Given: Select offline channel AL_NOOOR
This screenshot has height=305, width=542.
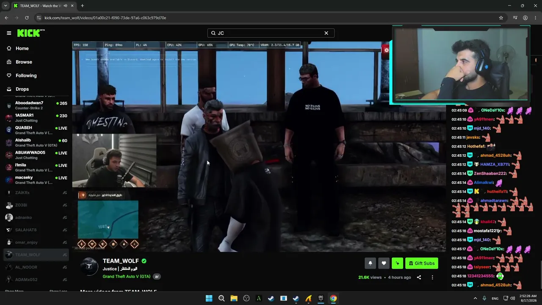Looking at the screenshot, I should 36,267.
